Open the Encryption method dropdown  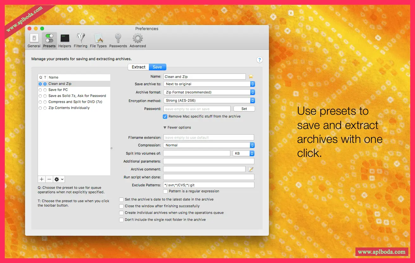point(209,100)
